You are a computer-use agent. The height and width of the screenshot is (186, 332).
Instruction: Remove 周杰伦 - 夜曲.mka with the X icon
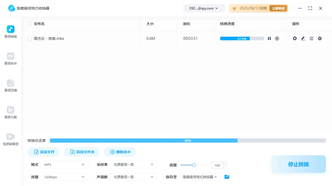tap(320, 38)
